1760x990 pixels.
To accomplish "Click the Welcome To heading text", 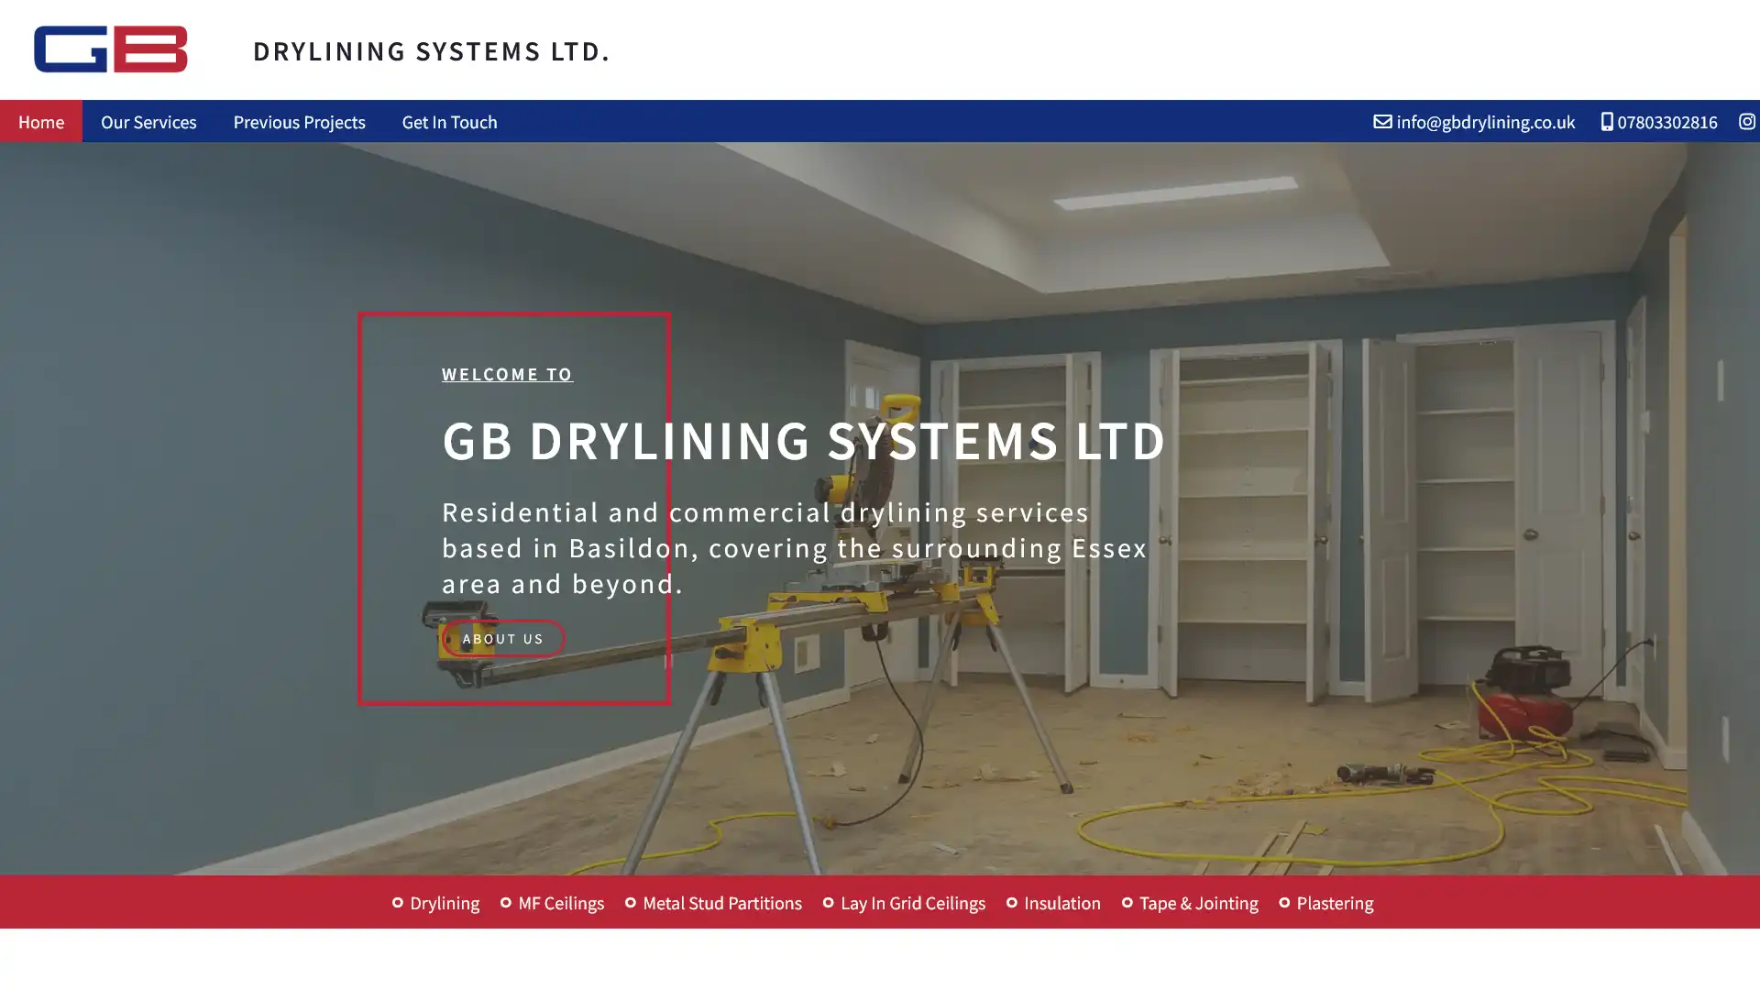I will pyautogui.click(x=507, y=374).
